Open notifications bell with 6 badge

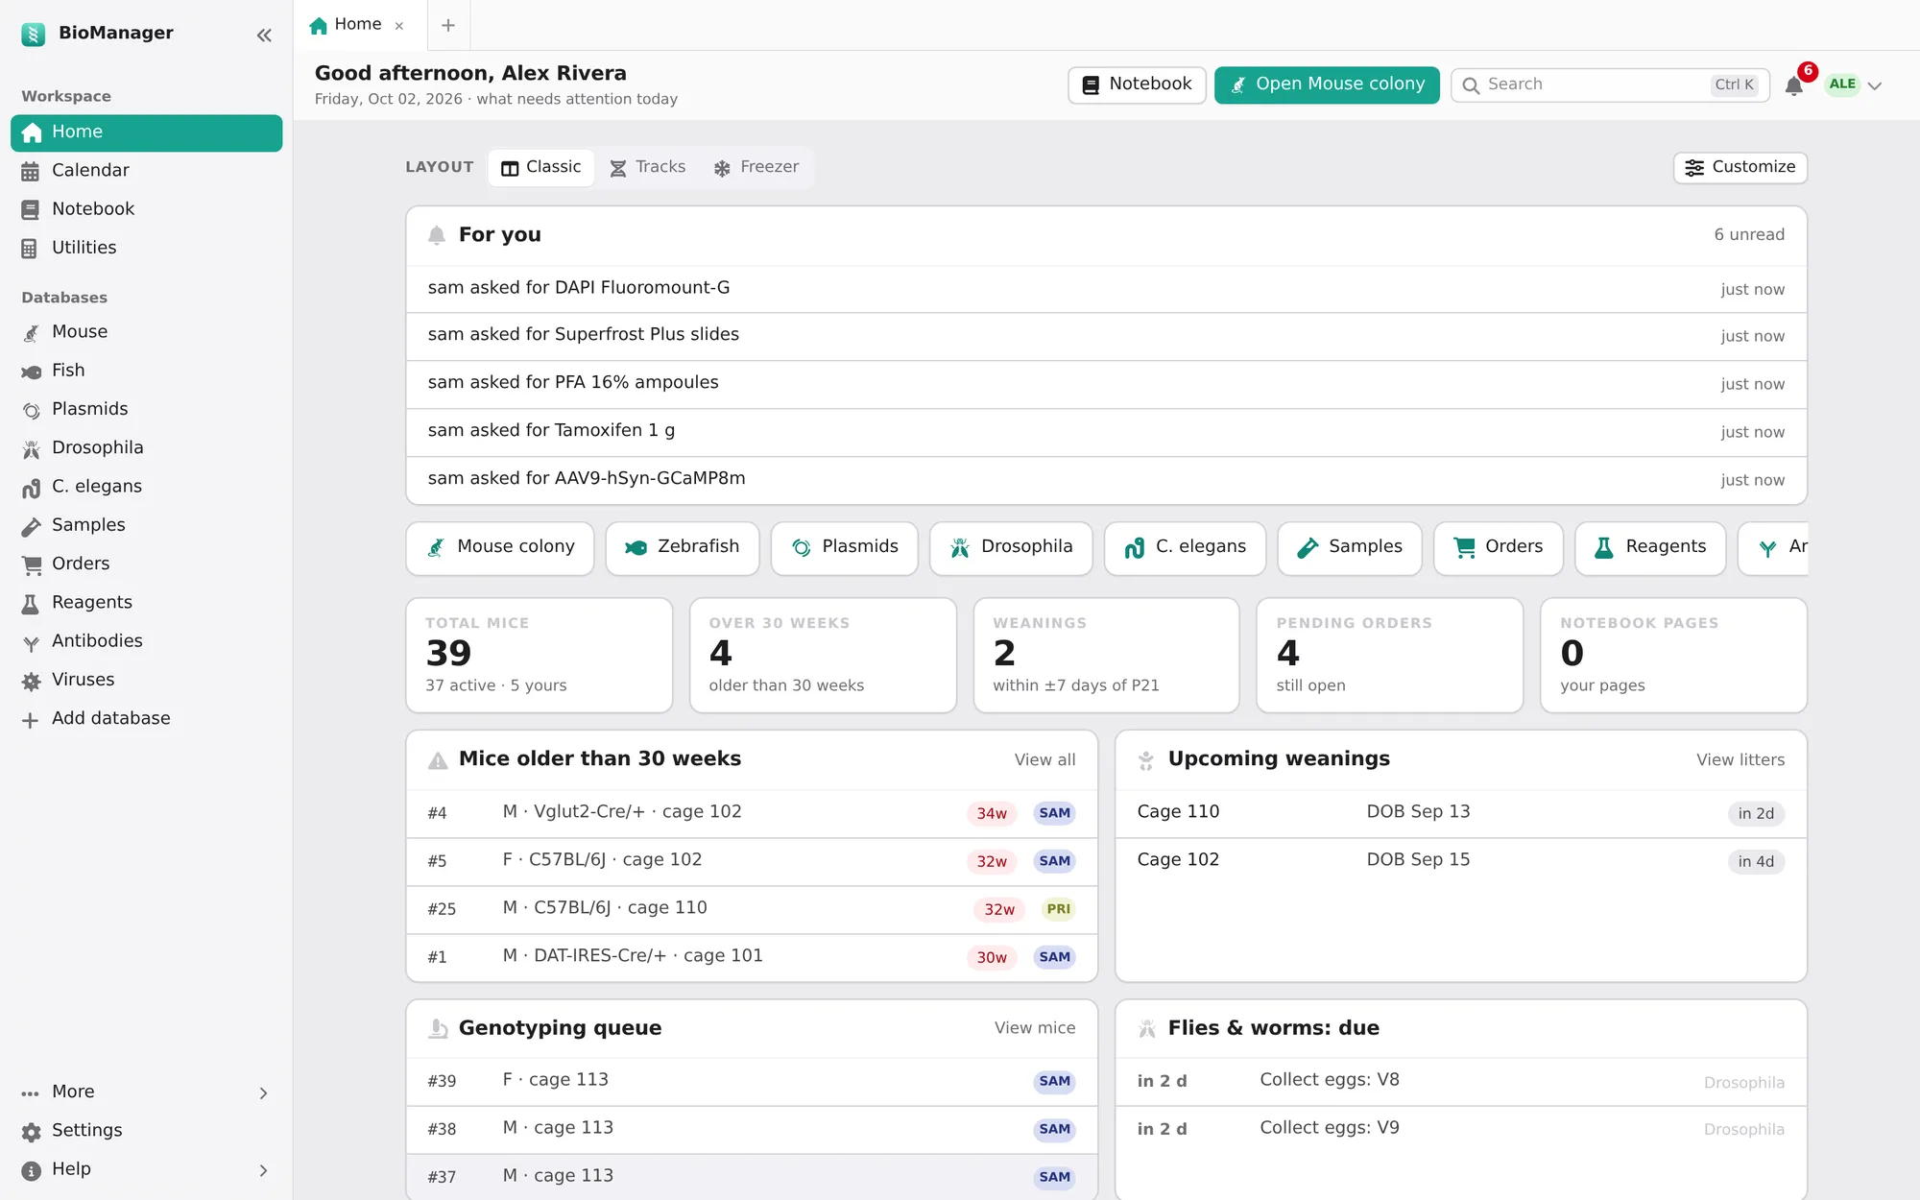(1793, 85)
